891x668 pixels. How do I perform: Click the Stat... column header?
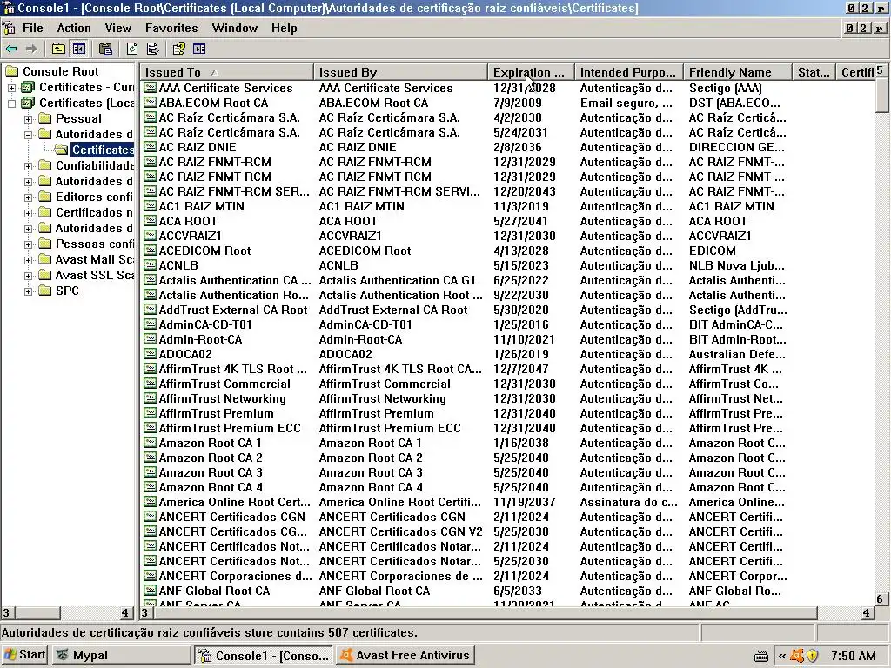click(x=814, y=72)
